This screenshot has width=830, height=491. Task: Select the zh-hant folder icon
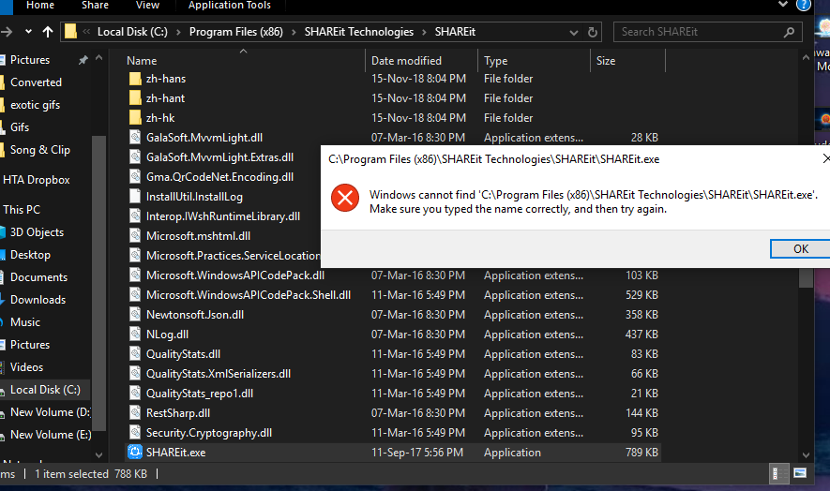pyautogui.click(x=135, y=98)
